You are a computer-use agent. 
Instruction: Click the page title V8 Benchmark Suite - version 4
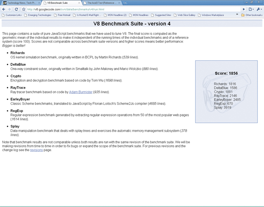(x=132, y=24)
